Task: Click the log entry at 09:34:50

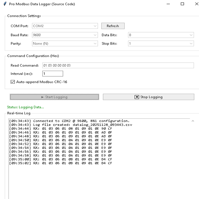Action: [x=61, y=140]
